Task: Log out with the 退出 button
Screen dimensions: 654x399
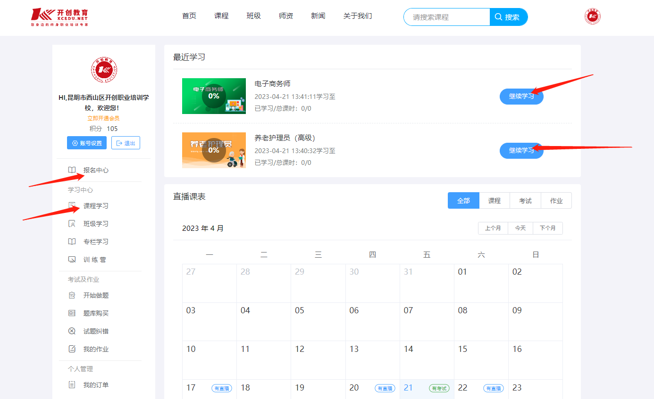Action: tap(126, 143)
